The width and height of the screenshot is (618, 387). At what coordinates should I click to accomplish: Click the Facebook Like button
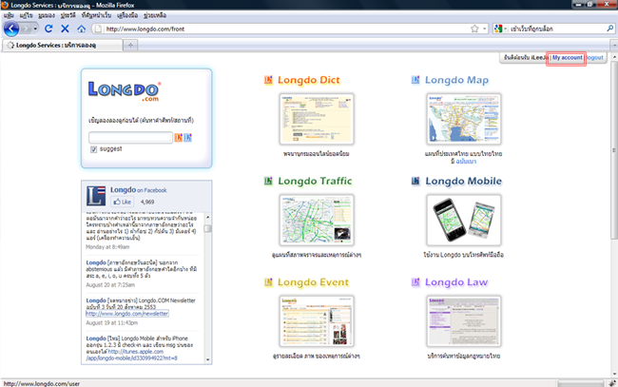[123, 202]
